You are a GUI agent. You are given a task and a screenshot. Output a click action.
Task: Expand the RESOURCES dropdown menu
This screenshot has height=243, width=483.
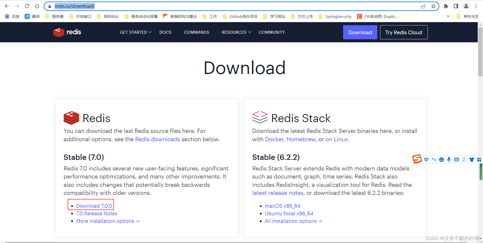[236, 32]
